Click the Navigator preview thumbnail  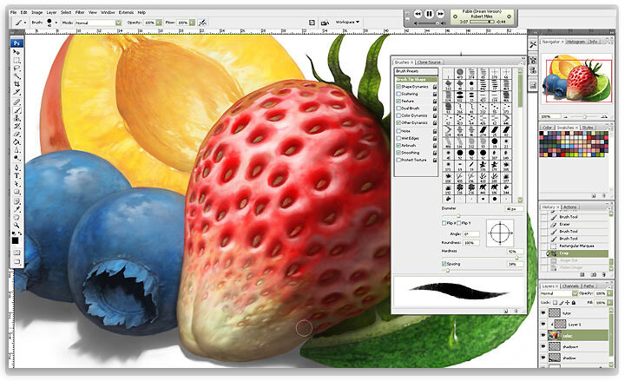(578, 78)
